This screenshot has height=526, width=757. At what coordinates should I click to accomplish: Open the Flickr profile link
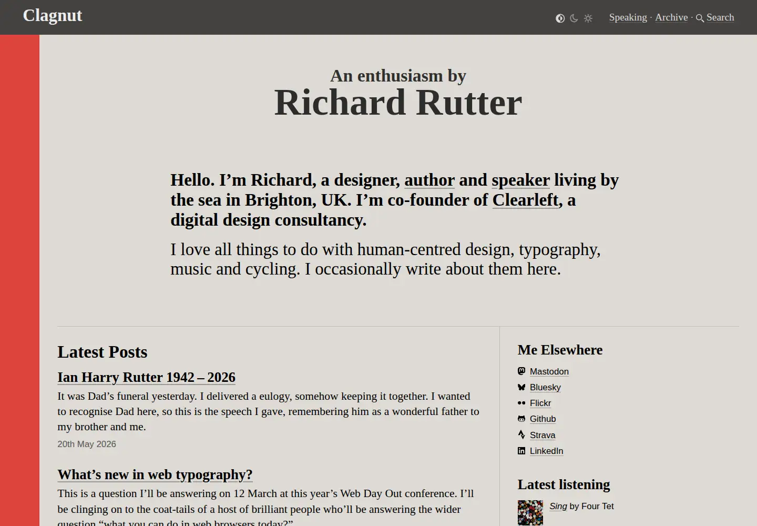540,403
